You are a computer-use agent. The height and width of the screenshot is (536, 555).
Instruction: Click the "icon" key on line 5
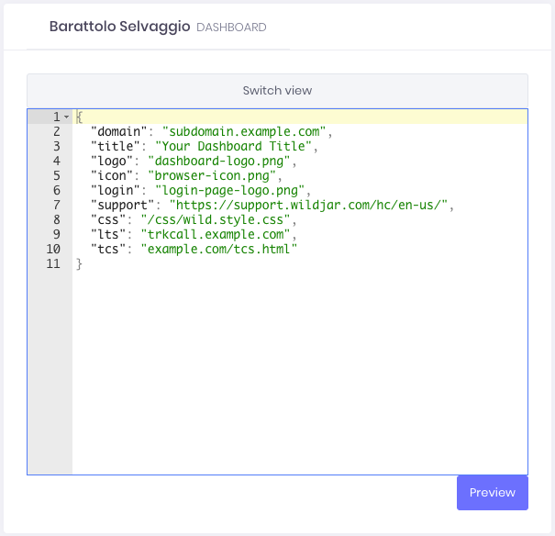pyautogui.click(x=112, y=175)
